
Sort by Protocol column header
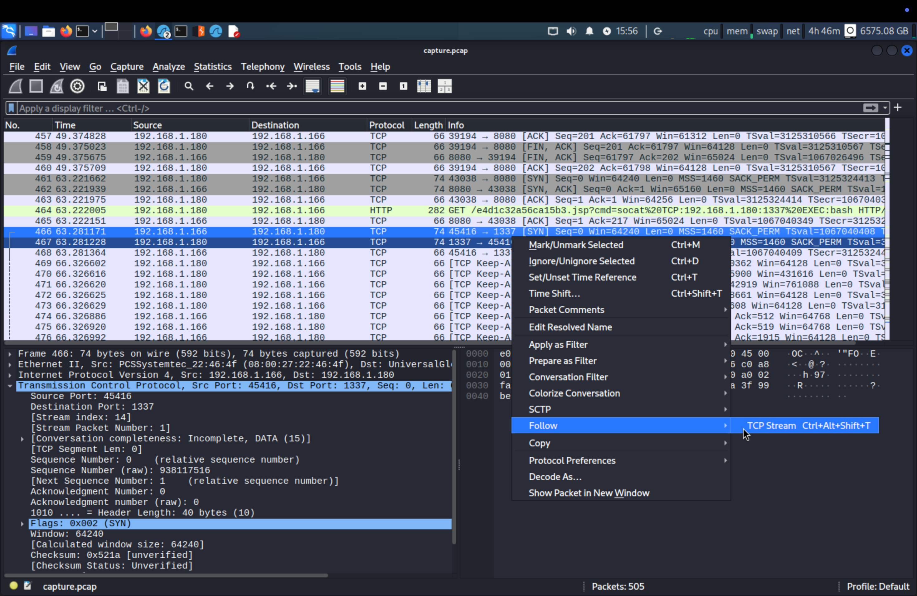(388, 125)
